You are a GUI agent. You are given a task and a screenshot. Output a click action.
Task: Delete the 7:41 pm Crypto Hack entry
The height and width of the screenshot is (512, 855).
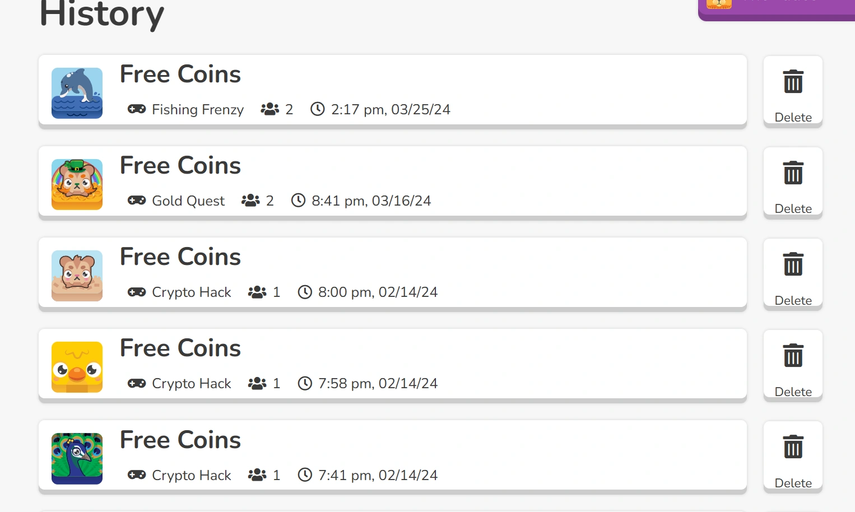pos(793,457)
